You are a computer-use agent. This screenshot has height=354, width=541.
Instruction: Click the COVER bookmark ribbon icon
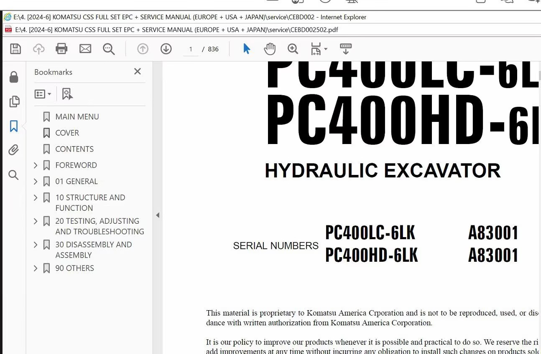pos(47,133)
